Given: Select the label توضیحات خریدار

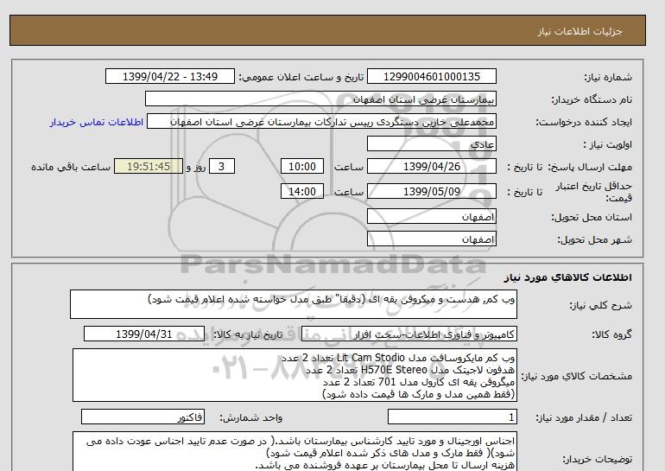Looking at the screenshot, I should pyautogui.click(x=597, y=459).
